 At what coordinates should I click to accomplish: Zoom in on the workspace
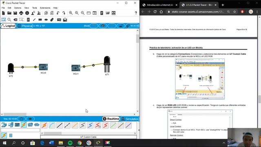(x=71, y=13)
